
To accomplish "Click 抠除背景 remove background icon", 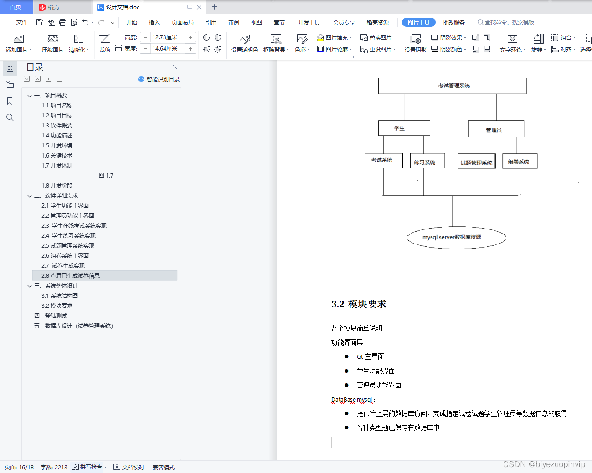I will pos(275,43).
